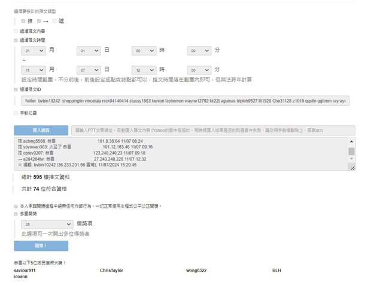Click the comment list scrollbar
This screenshot has width=383, height=286.
click(351, 152)
